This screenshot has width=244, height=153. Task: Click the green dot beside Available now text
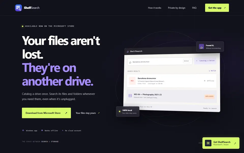tap(23, 26)
